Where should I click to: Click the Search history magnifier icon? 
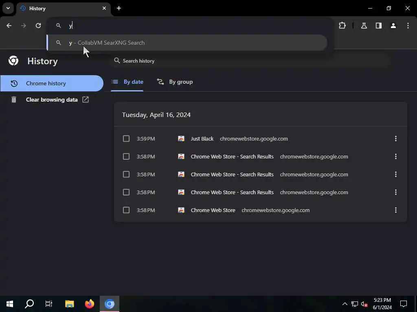click(117, 61)
